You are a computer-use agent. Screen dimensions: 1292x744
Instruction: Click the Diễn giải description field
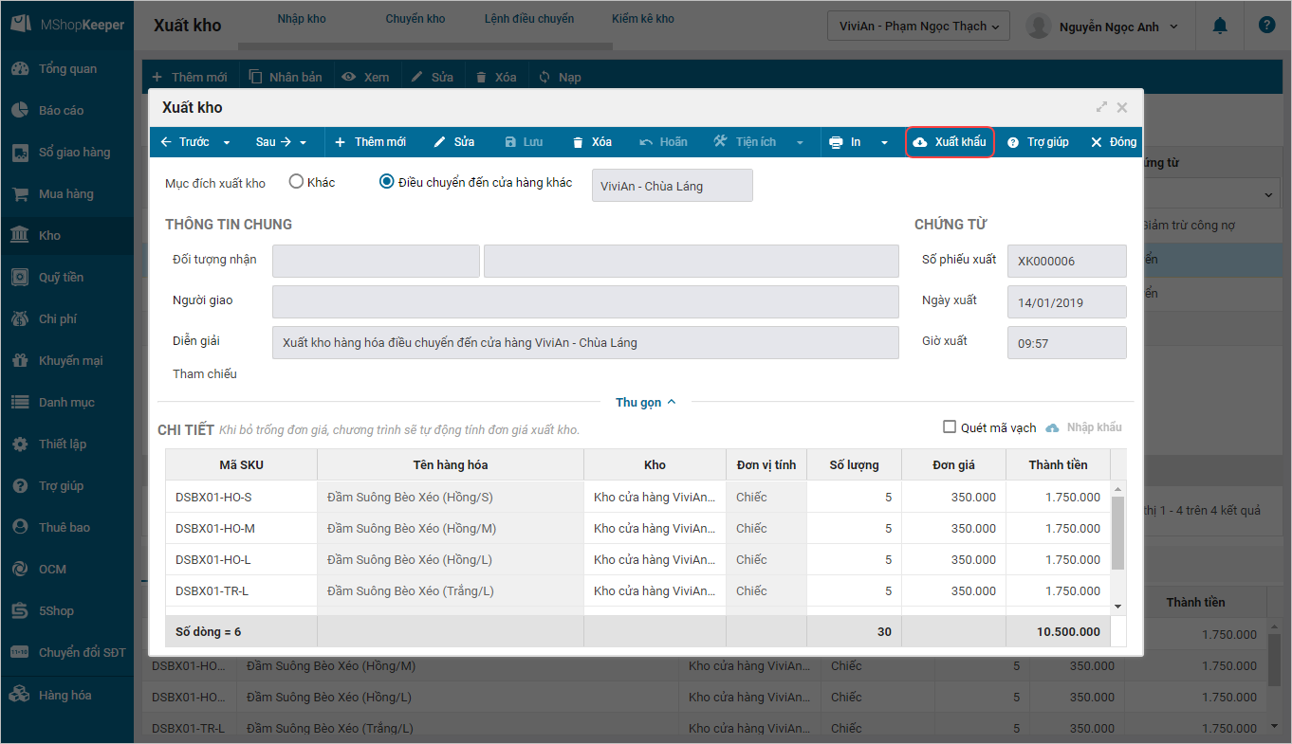(585, 343)
